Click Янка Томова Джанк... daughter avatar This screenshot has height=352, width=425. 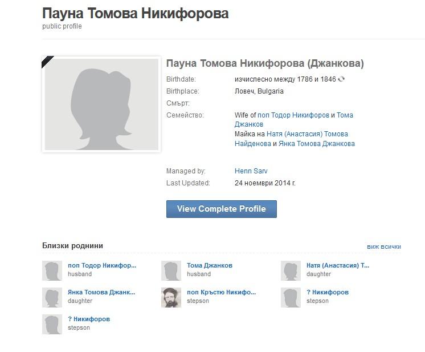[x=52, y=297]
